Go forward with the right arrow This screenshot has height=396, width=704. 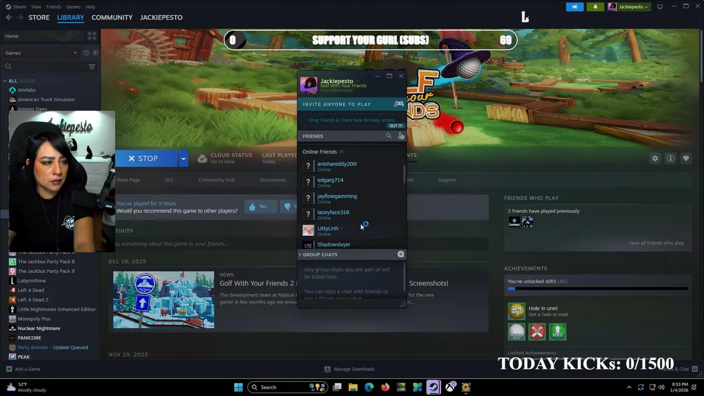[20, 18]
